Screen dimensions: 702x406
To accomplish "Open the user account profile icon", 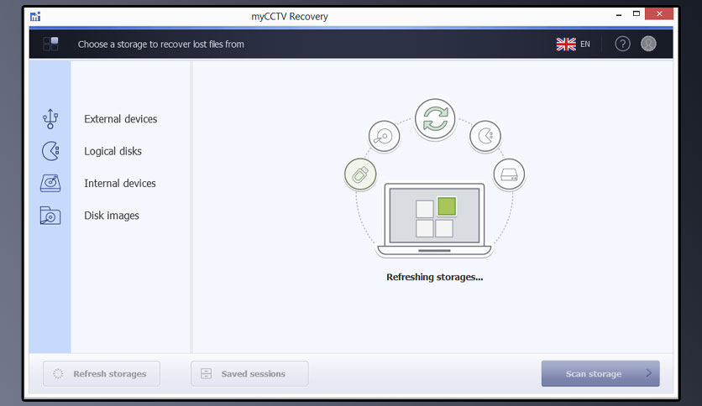I will coord(648,44).
